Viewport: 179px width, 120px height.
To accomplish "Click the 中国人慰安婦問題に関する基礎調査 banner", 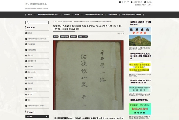I will pyautogui.click(x=140, y=89).
